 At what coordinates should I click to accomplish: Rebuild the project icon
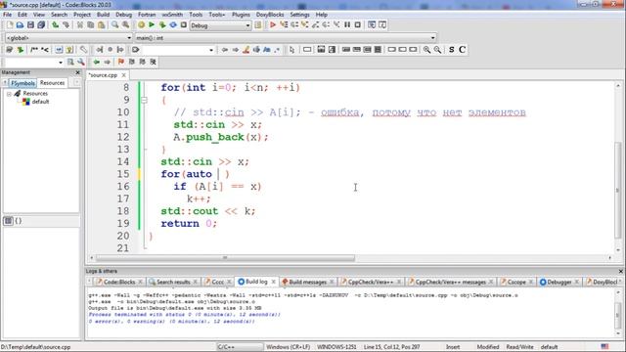[173, 24]
